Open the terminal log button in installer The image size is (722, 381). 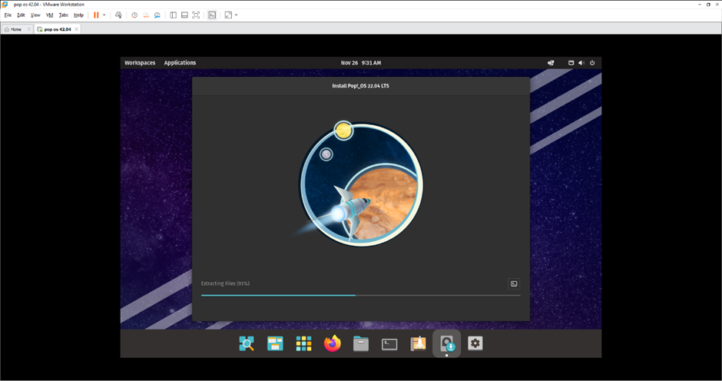point(514,283)
